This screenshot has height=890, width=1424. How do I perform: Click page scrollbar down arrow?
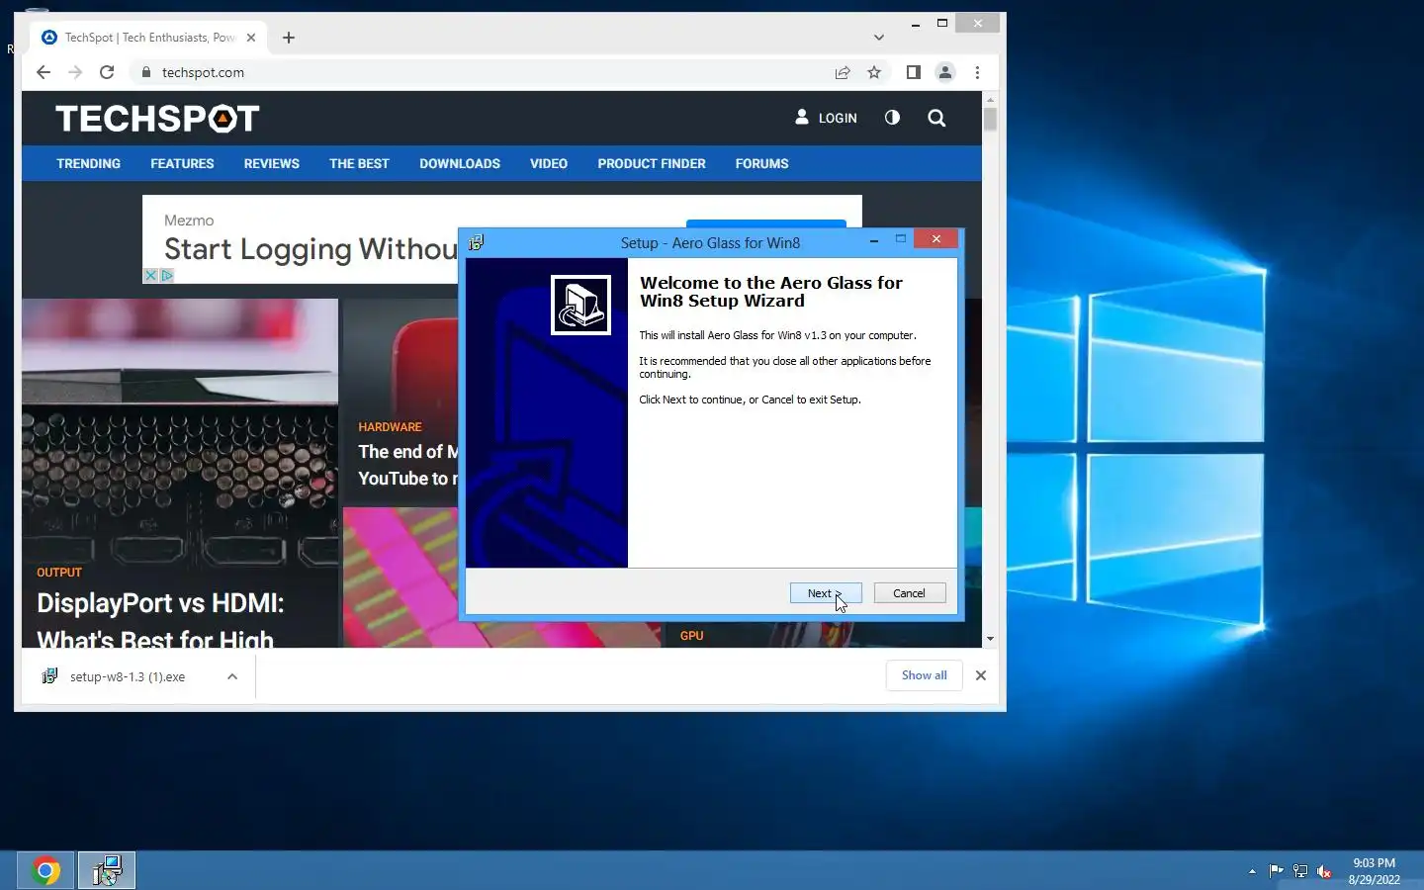[x=990, y=640]
